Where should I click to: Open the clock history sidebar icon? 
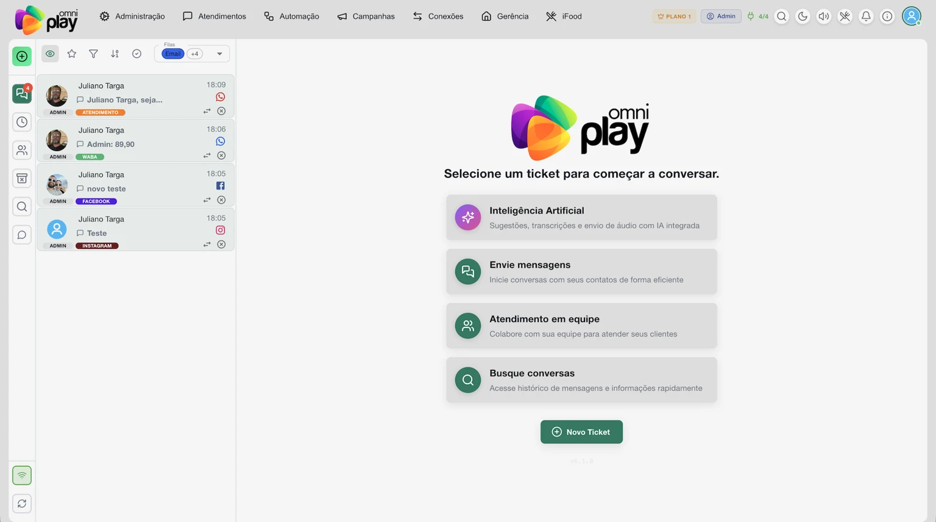pos(22,122)
